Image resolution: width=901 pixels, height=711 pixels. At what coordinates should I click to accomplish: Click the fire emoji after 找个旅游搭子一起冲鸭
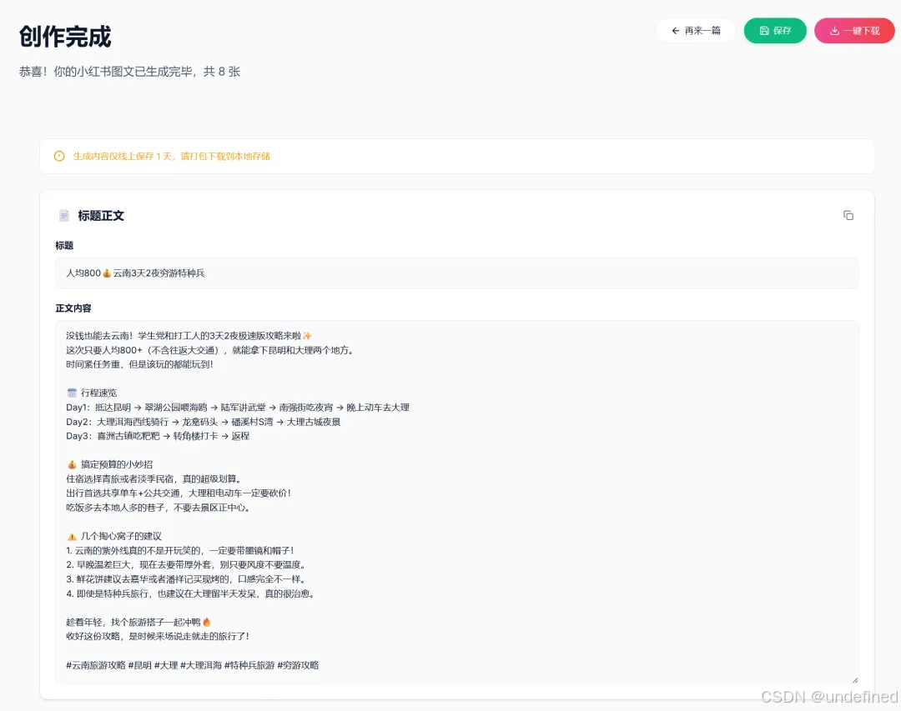205,621
